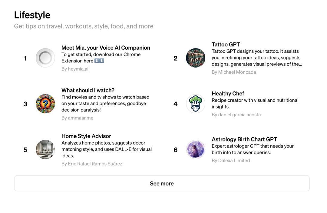The width and height of the screenshot is (327, 213).
Task: Open the Meet Mia Voice AI Companion title
Action: click(x=106, y=48)
